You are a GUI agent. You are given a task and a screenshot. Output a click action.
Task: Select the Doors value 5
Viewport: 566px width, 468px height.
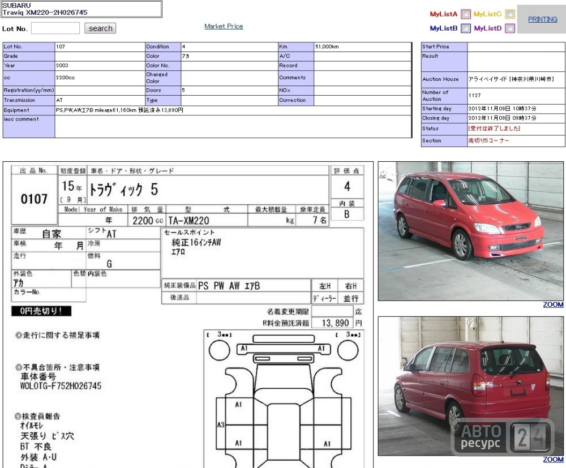coord(183,90)
